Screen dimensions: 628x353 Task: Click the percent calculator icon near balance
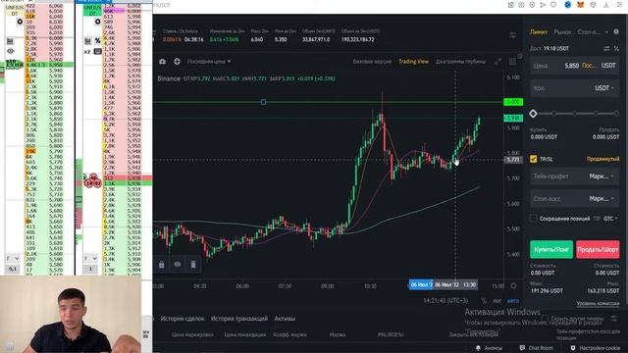pyautogui.click(x=616, y=48)
